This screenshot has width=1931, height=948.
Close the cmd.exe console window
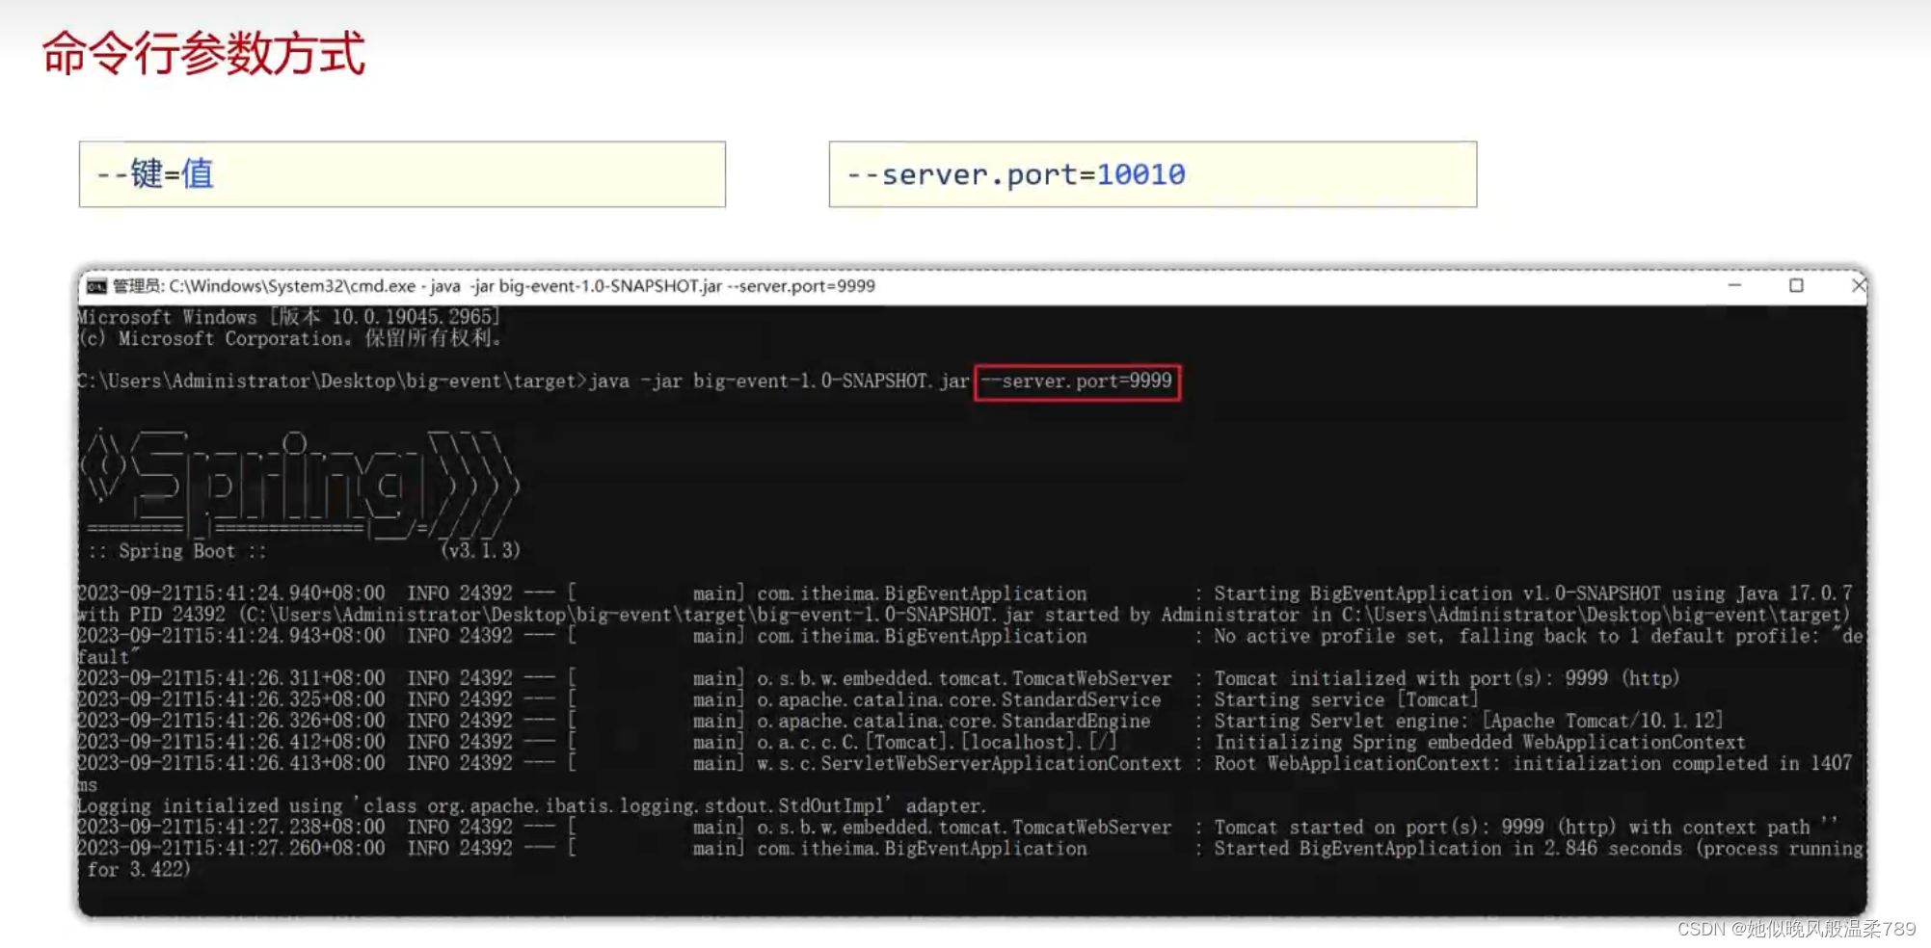point(1858,285)
